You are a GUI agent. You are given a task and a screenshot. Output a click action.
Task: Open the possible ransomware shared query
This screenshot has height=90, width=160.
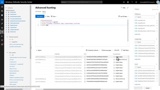tap(15, 47)
